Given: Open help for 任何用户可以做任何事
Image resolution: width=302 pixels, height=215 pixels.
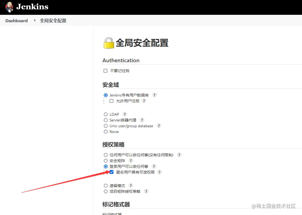Looking at the screenshot, I should coord(179,155).
